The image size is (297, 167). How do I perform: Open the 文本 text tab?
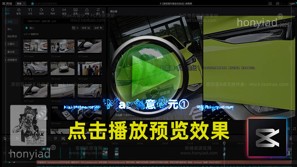coord(30,11)
